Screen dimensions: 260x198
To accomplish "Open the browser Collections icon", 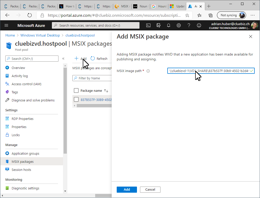I will point(210,15).
